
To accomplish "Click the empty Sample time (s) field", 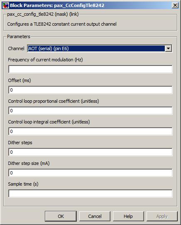I will click(90, 194).
